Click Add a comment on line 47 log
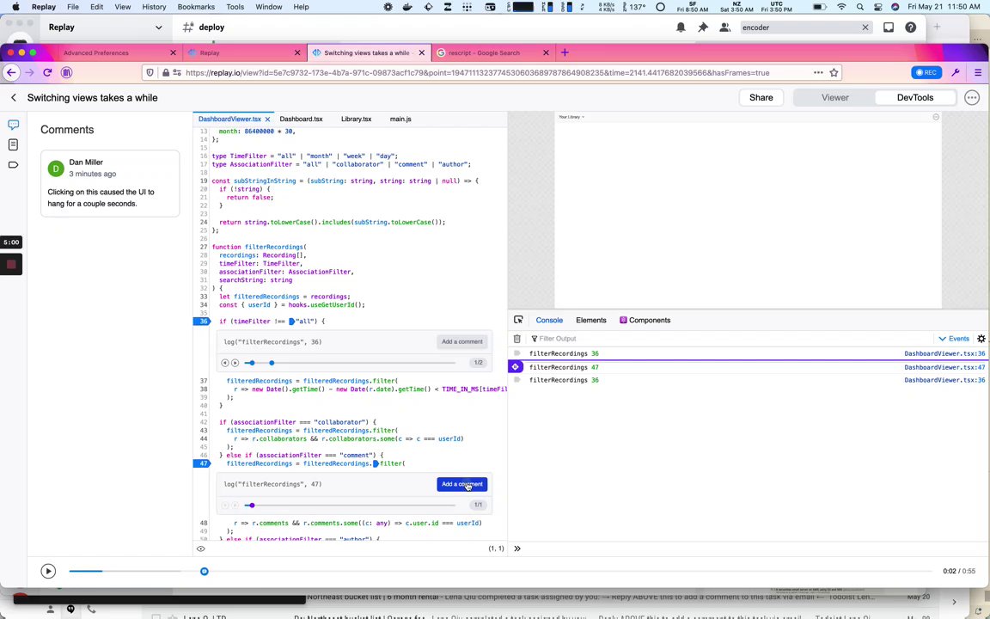The height and width of the screenshot is (619, 990). point(462,484)
